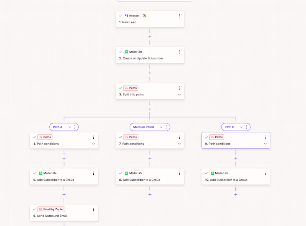Select the Path A label
Screen dimensions: 306x226
[x=58, y=127]
